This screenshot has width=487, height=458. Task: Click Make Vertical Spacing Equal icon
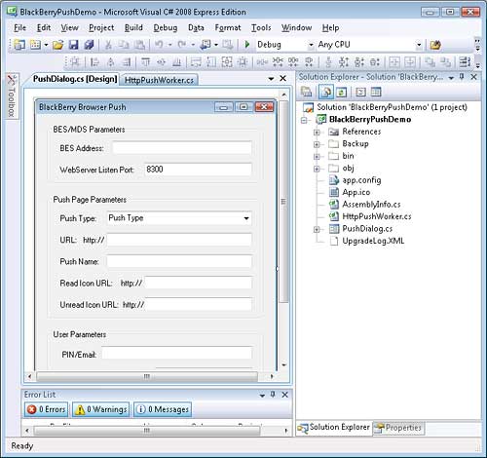coord(328,61)
